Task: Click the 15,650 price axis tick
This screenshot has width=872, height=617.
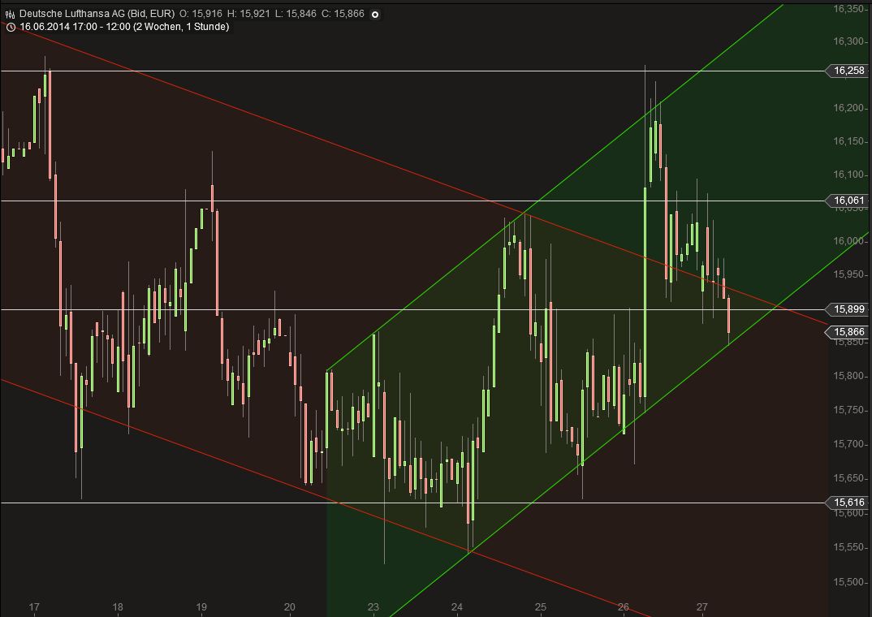Action: coord(848,478)
